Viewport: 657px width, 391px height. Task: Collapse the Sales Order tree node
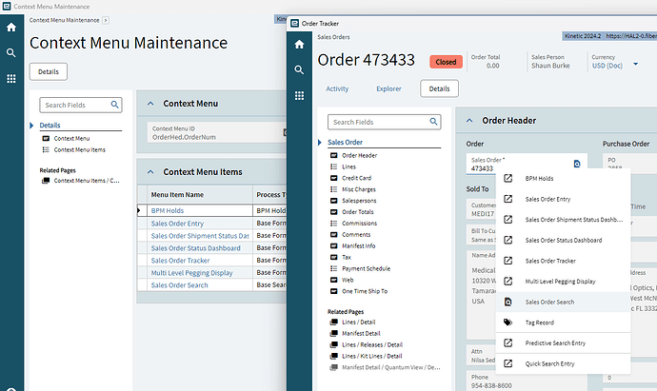321,142
